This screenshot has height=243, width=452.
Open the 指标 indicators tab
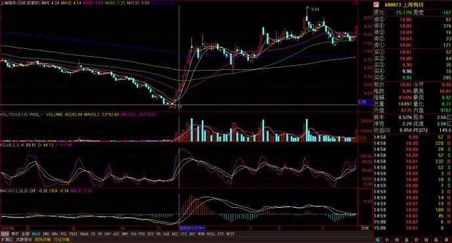click(x=5, y=234)
